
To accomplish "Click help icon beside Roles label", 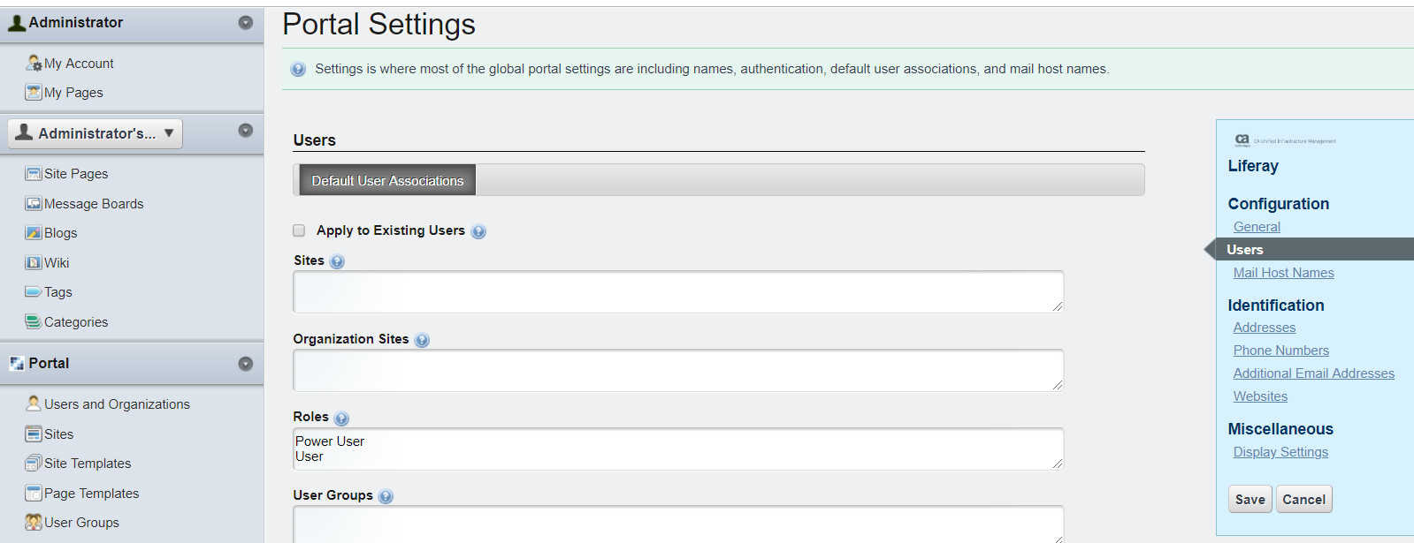I will point(341,419).
